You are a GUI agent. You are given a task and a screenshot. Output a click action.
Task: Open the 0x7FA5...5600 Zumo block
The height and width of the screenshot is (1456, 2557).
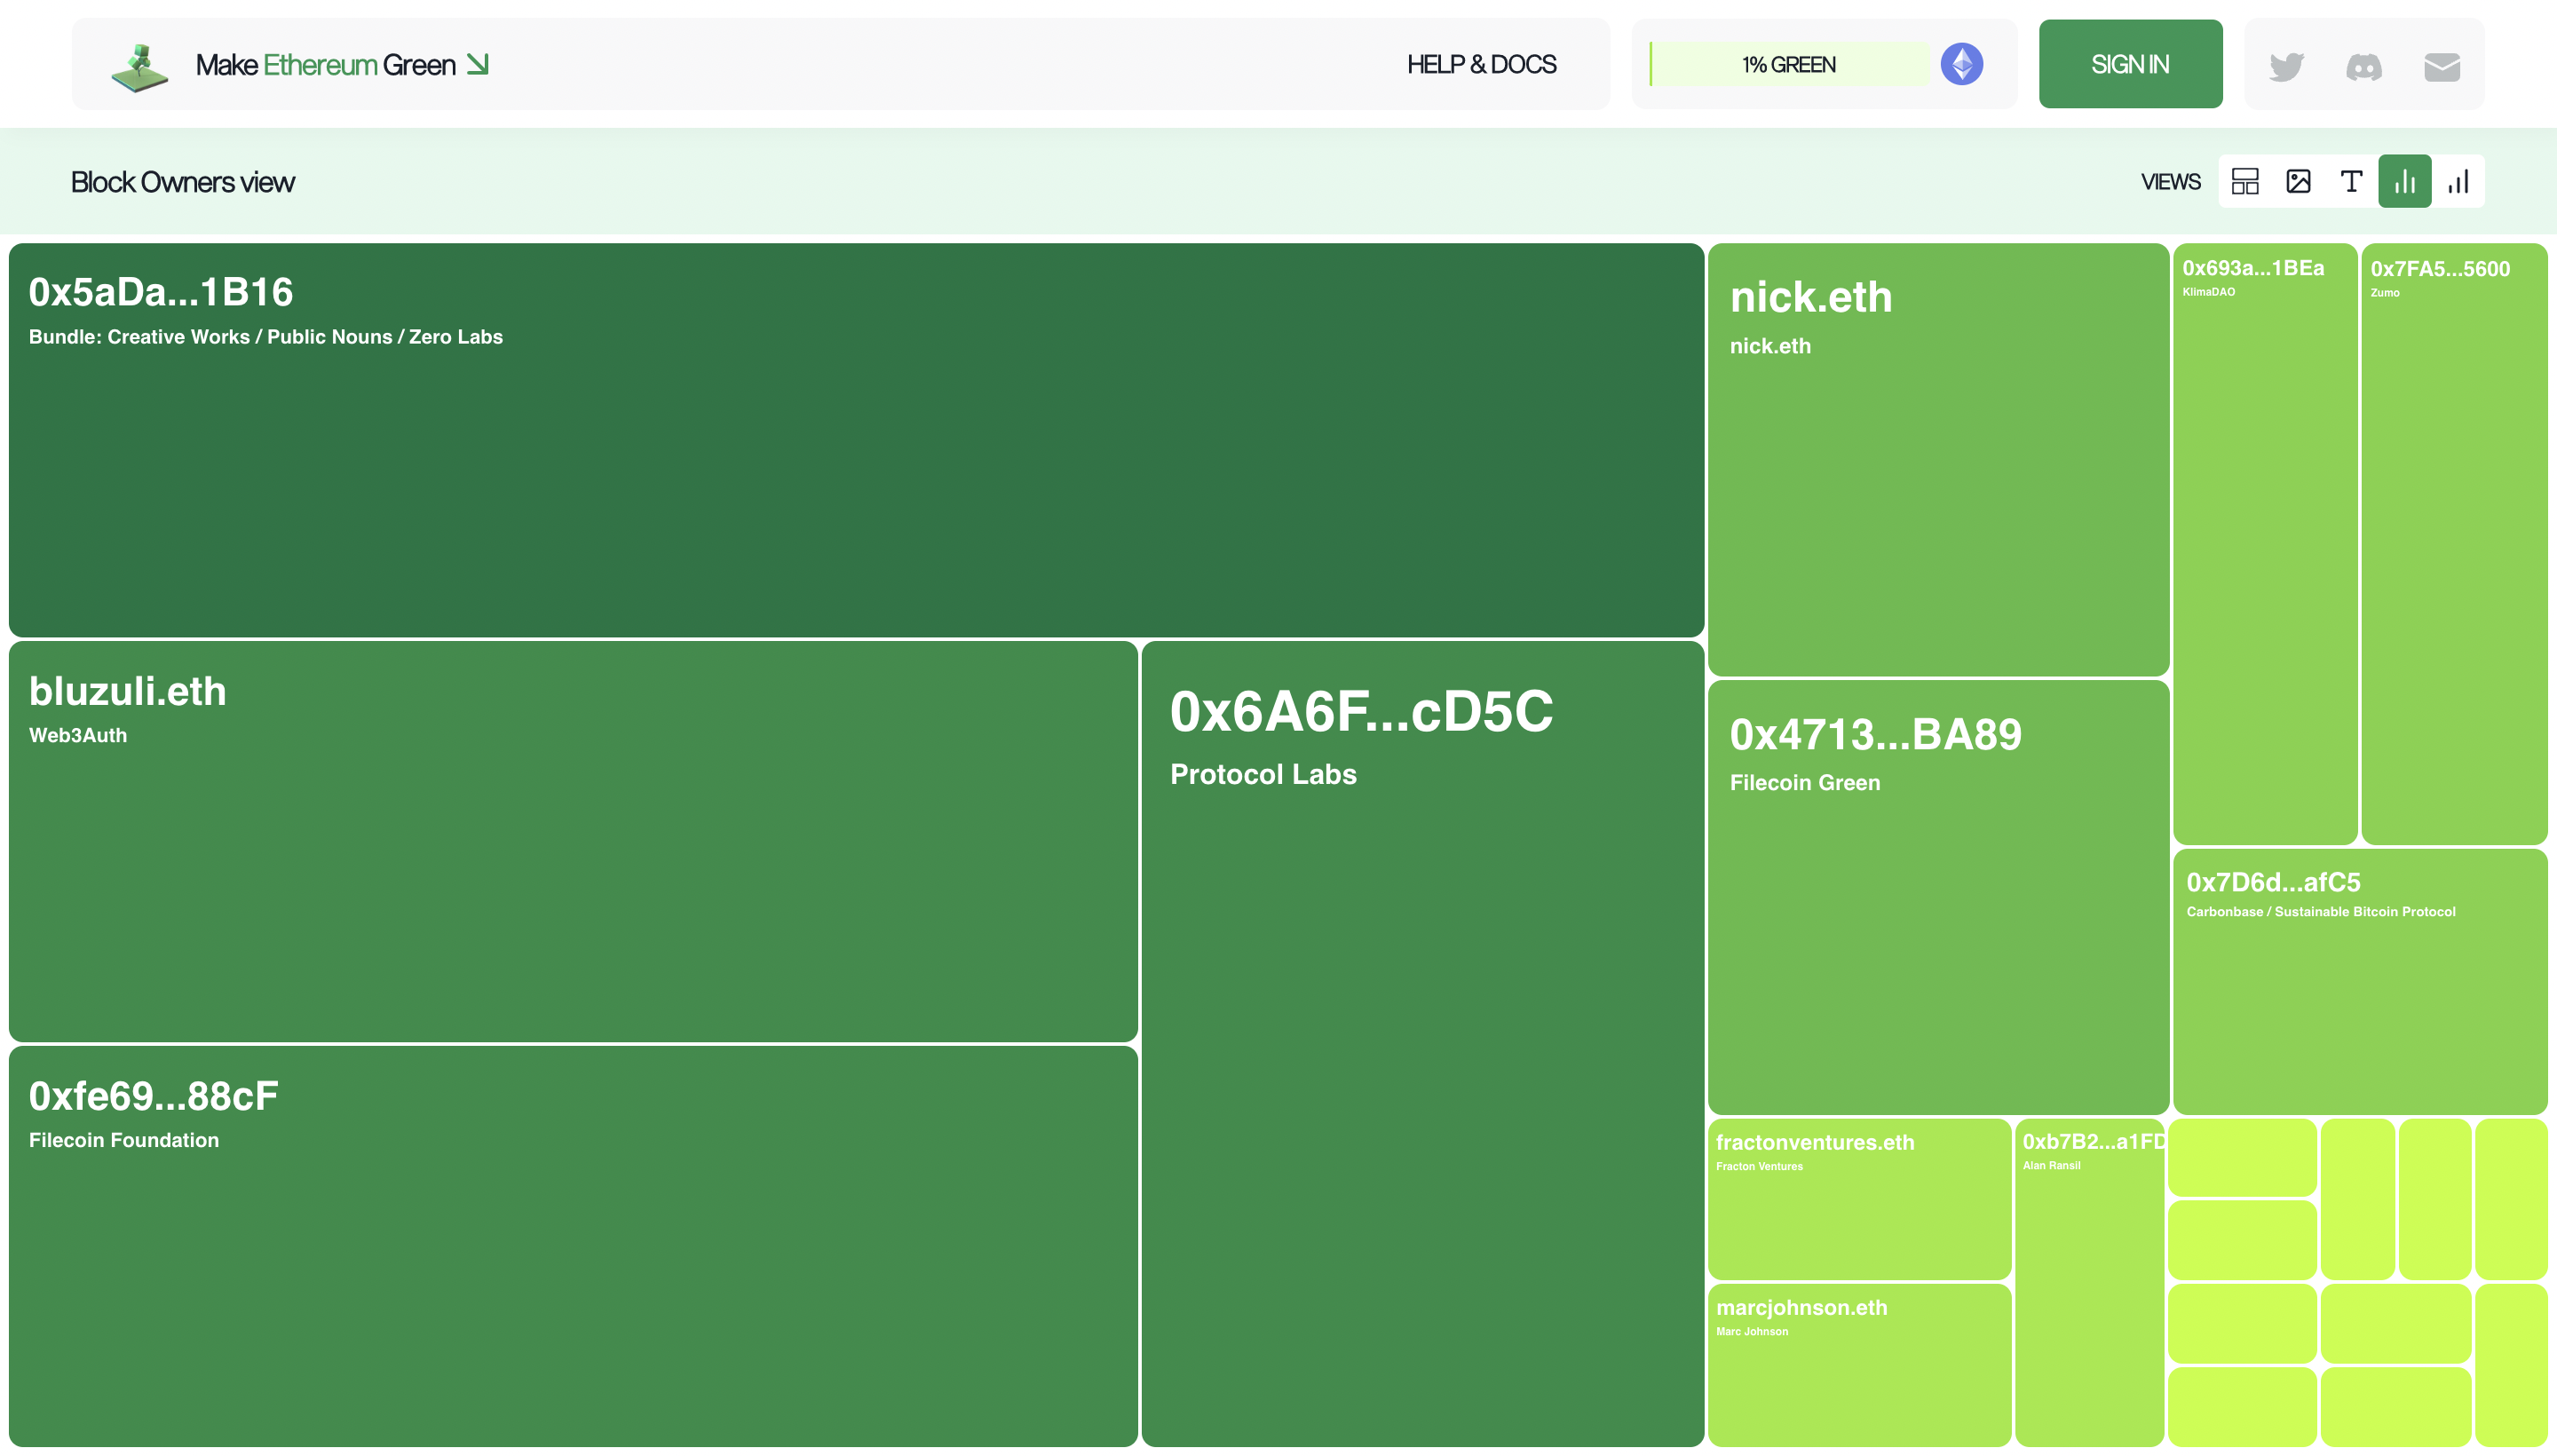click(x=2454, y=544)
